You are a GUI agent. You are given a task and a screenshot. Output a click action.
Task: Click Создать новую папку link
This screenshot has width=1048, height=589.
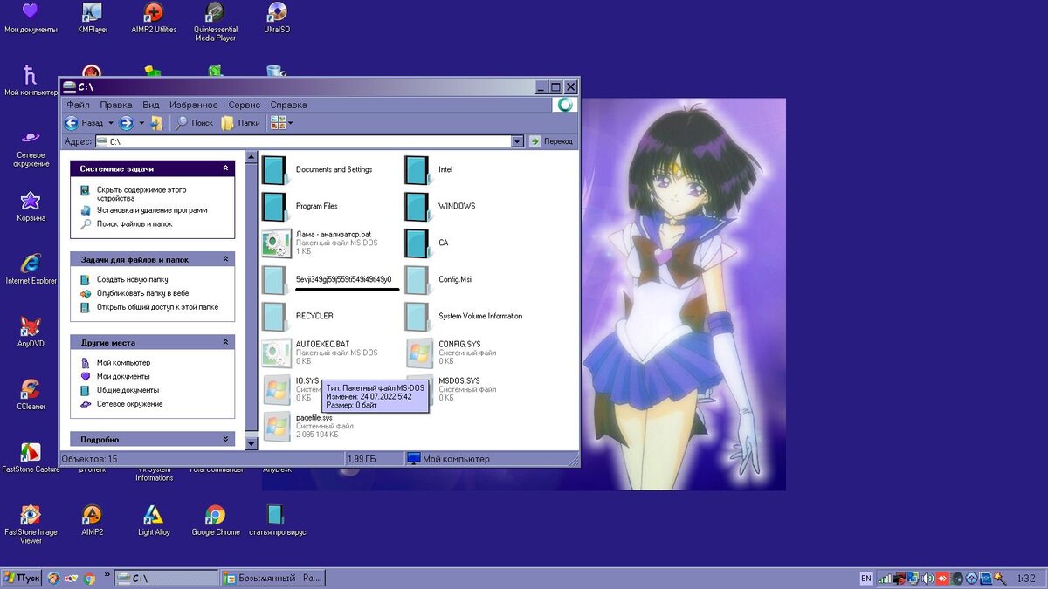point(133,279)
